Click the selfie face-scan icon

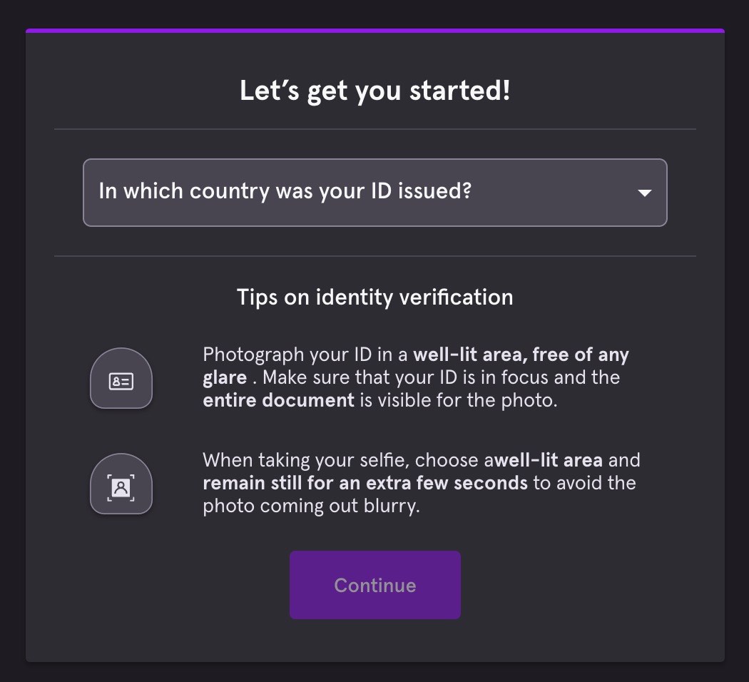(121, 487)
